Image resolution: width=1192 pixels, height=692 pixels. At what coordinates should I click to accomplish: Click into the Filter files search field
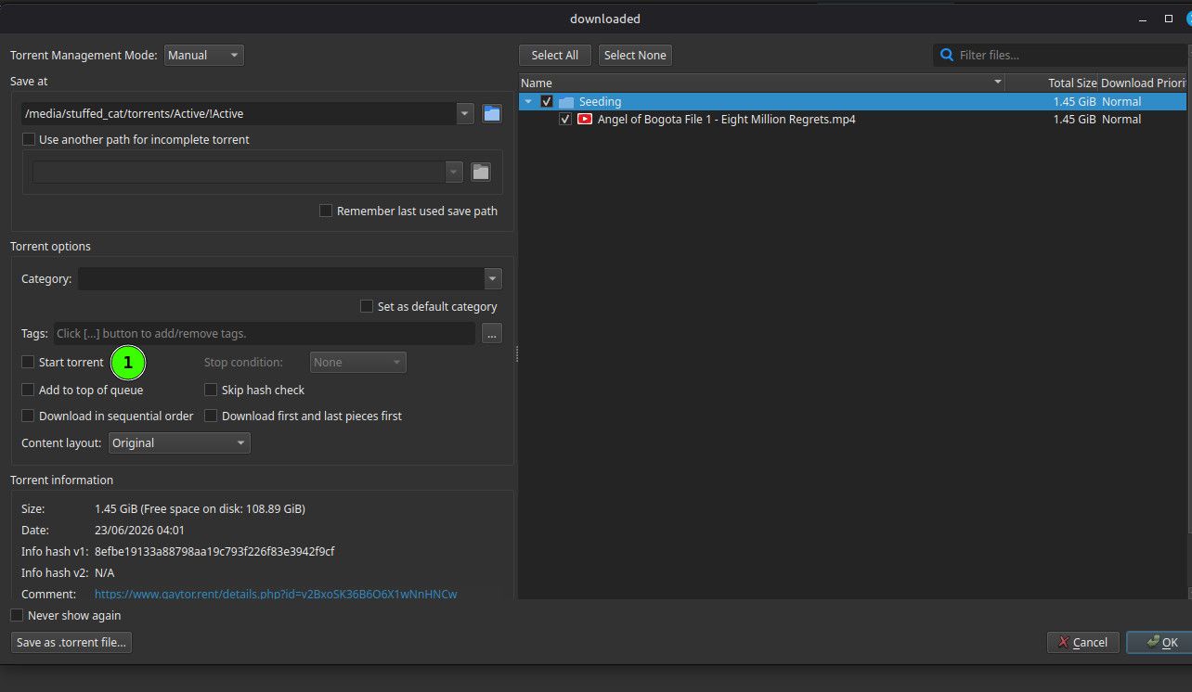pos(1059,56)
